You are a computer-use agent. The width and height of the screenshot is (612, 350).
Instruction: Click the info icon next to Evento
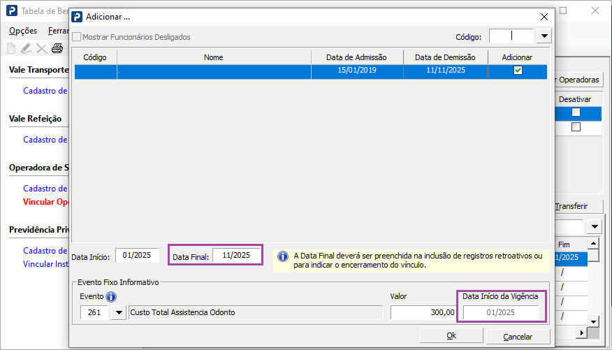click(x=111, y=297)
